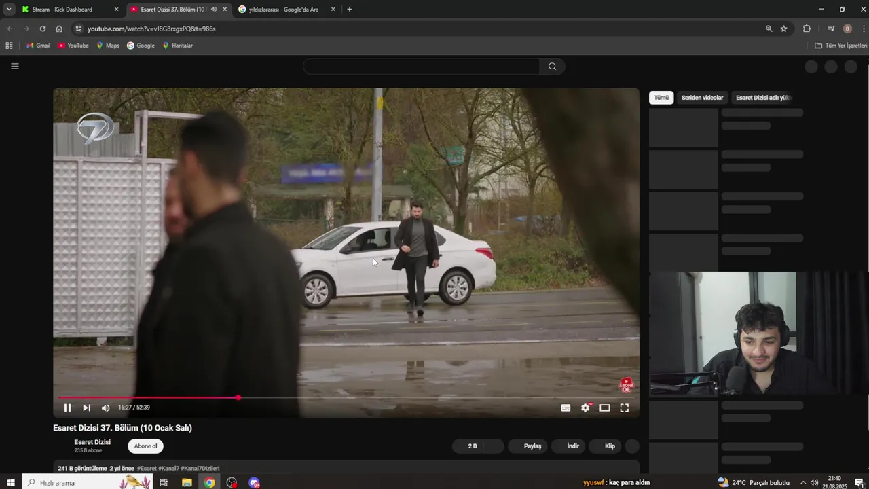Screen dimensions: 869x489
Task: Open the Chrome three-dot menu
Action: point(864,29)
